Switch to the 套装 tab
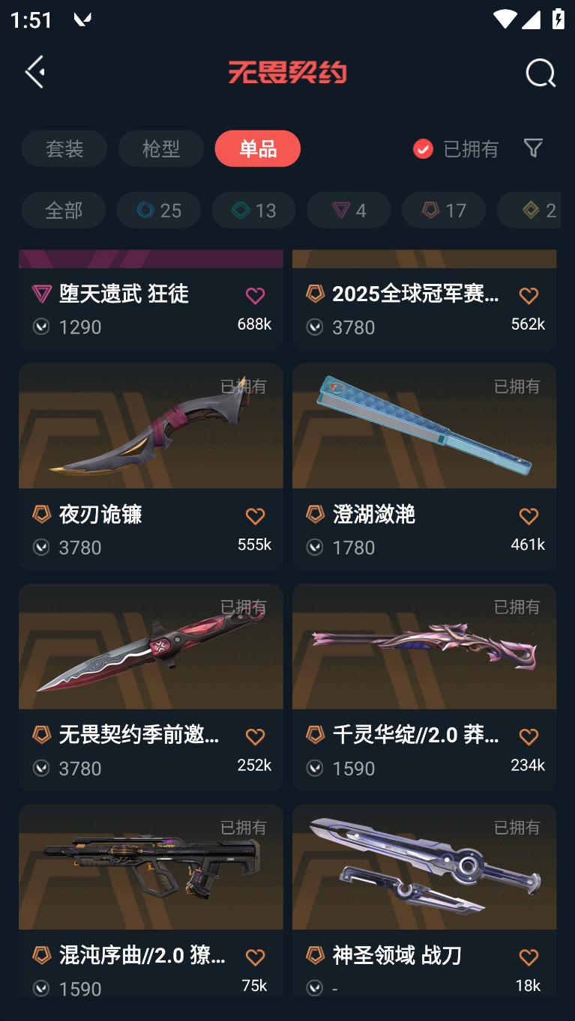Viewport: 575px width, 1021px height. tap(64, 148)
